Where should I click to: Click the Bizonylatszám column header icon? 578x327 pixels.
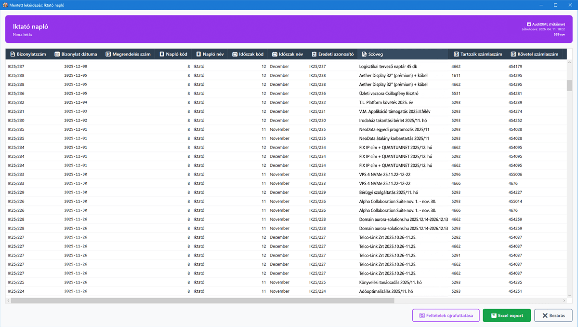13,54
